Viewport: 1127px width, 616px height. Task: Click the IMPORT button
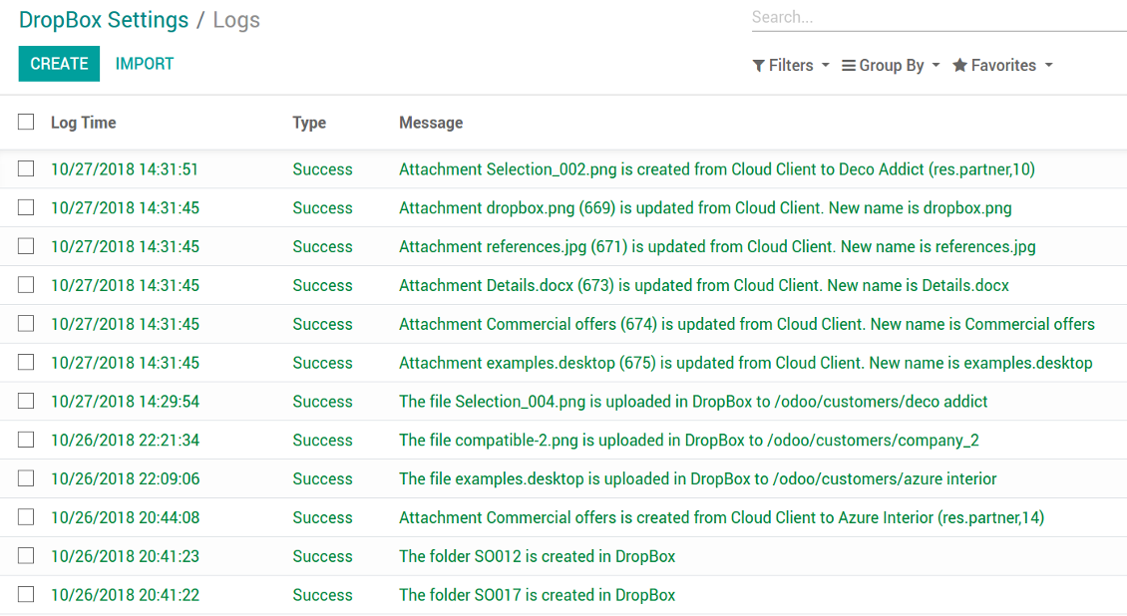(145, 64)
